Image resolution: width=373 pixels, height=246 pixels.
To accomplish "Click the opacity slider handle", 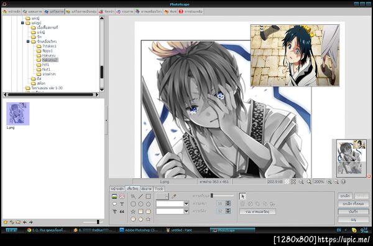I will [x=212, y=196].
